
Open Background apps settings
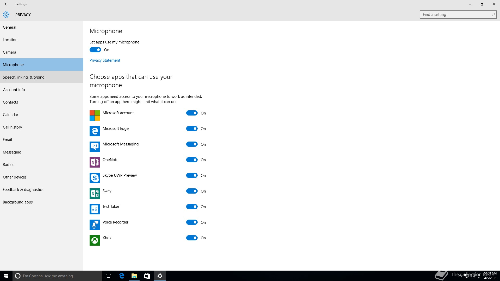(42, 202)
